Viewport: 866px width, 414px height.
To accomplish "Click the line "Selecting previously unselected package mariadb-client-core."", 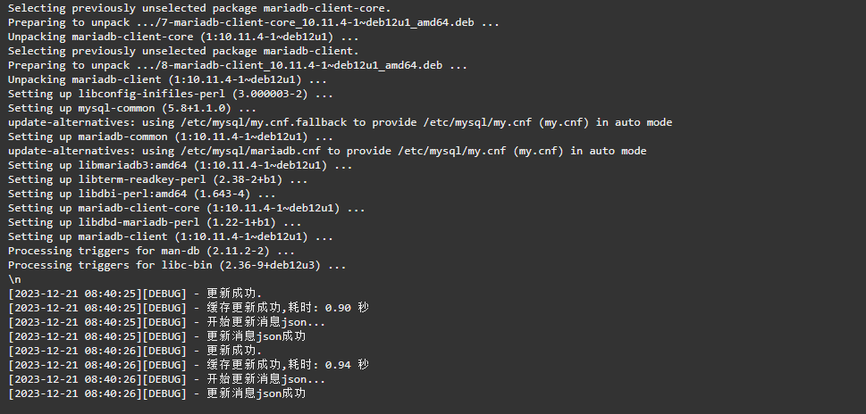I will [x=198, y=8].
